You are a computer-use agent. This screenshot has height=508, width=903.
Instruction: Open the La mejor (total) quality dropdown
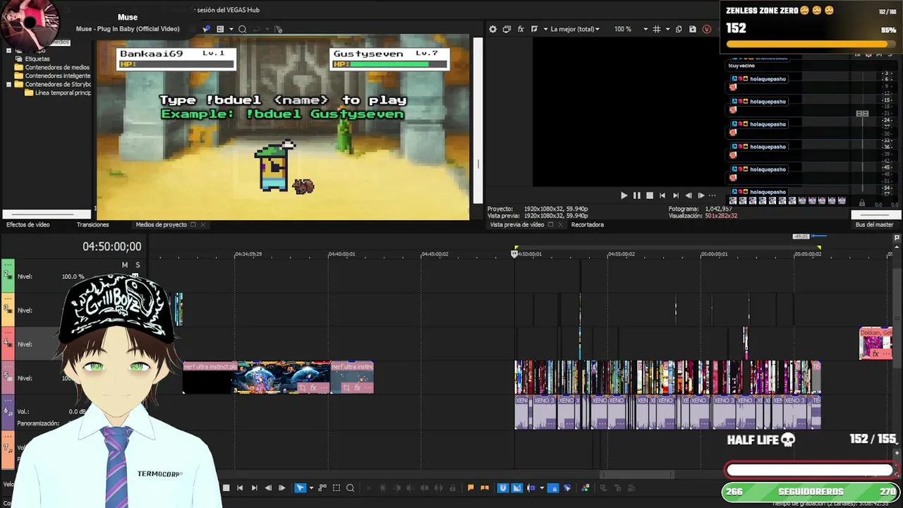point(574,29)
